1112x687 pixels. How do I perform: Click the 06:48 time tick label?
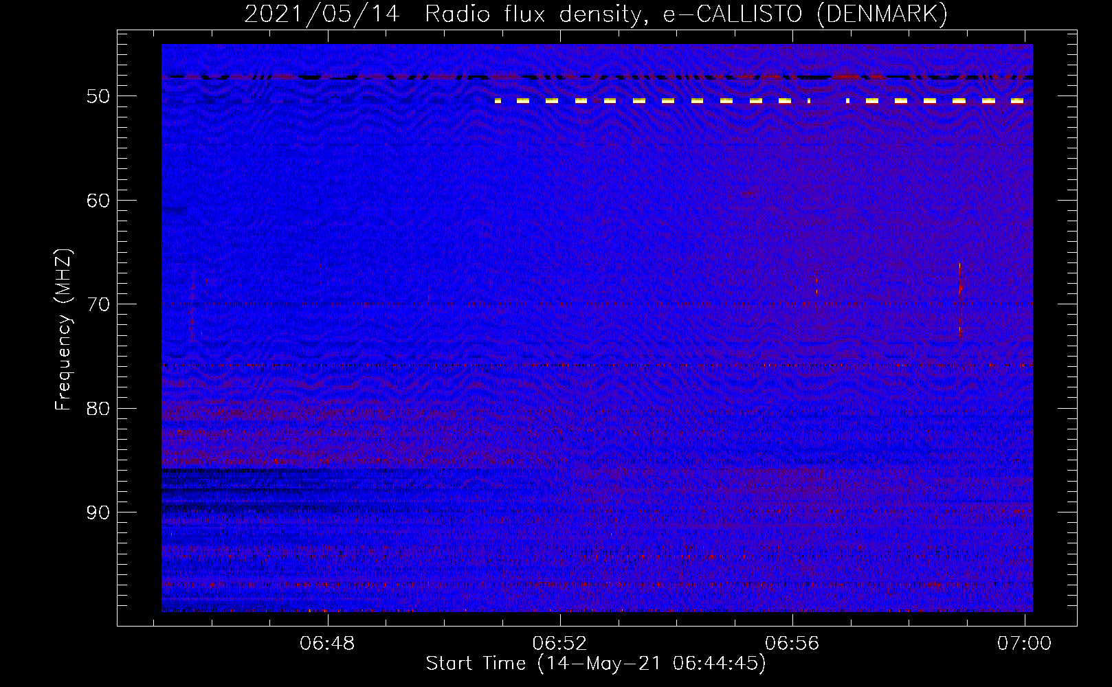click(x=328, y=644)
